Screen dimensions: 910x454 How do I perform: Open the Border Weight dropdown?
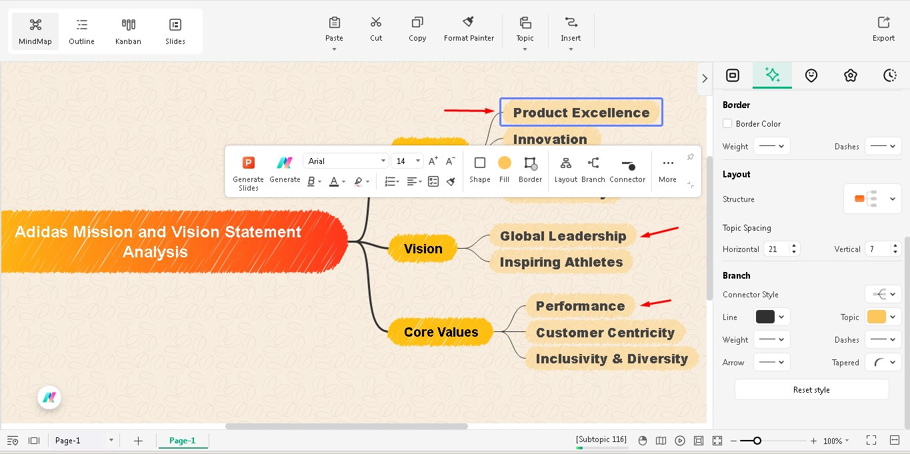tap(772, 146)
